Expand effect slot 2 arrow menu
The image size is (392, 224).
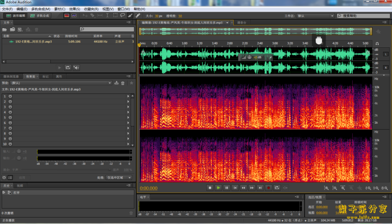128,101
